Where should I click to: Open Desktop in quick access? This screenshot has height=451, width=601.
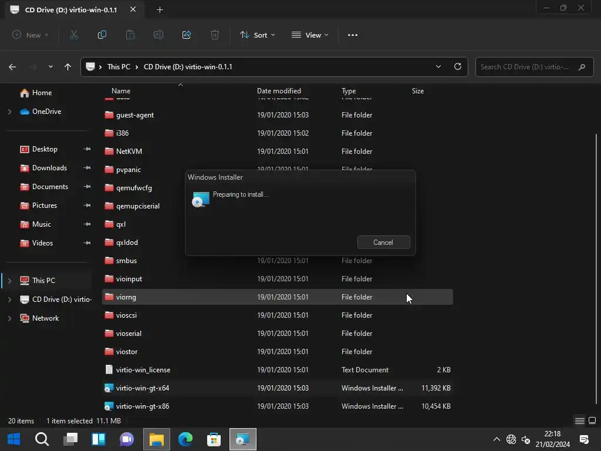coord(45,149)
